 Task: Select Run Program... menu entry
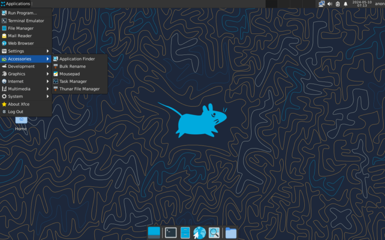click(26, 13)
